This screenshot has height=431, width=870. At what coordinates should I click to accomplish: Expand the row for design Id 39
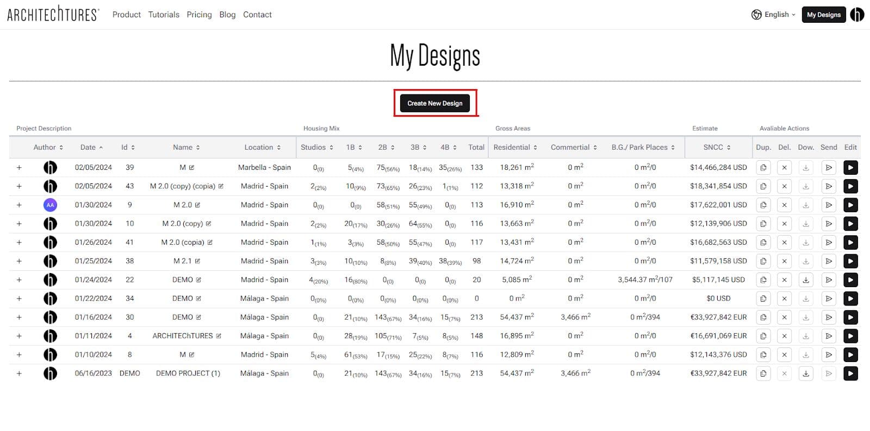19,168
